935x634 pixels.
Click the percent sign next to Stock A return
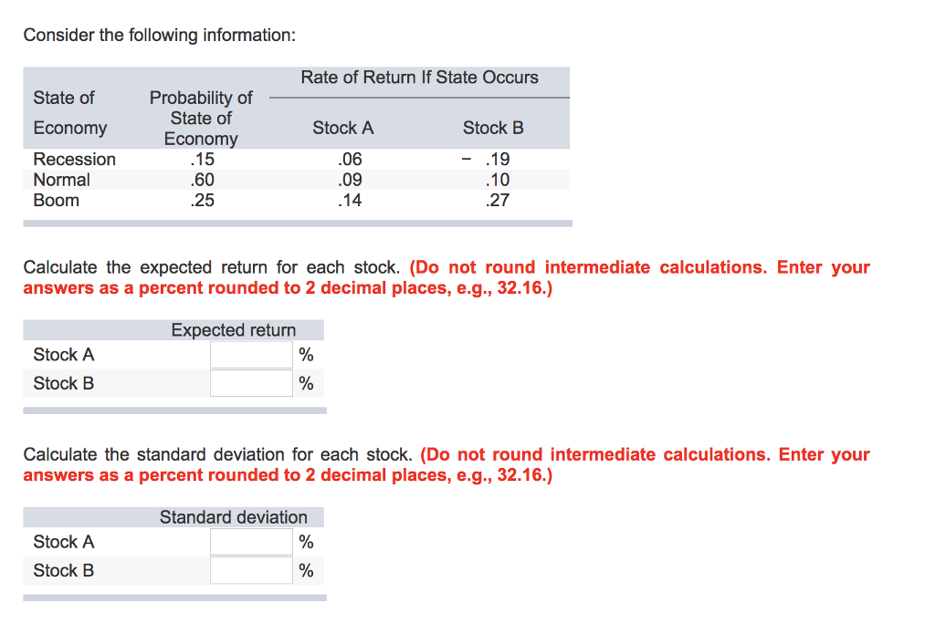pyautogui.click(x=306, y=355)
